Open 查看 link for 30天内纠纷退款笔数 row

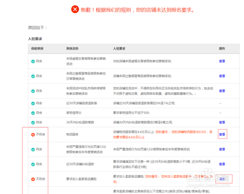pyautogui.click(x=222, y=122)
